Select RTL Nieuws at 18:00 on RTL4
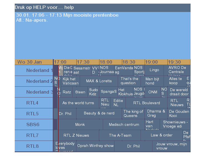Screen dimensions: 200x160 tap(105, 103)
